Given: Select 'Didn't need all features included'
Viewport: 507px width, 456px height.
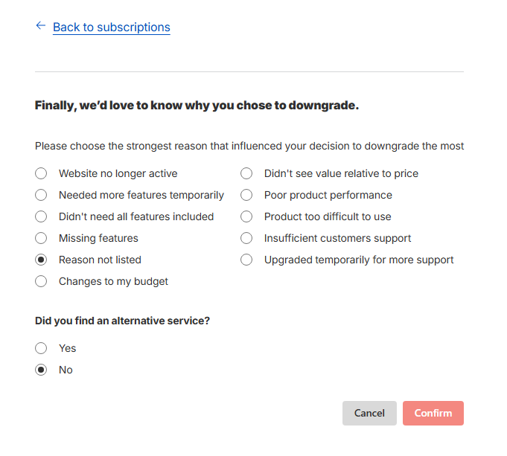Looking at the screenshot, I should click(42, 216).
